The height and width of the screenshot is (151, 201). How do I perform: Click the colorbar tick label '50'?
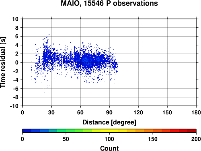[x=66, y=139]
